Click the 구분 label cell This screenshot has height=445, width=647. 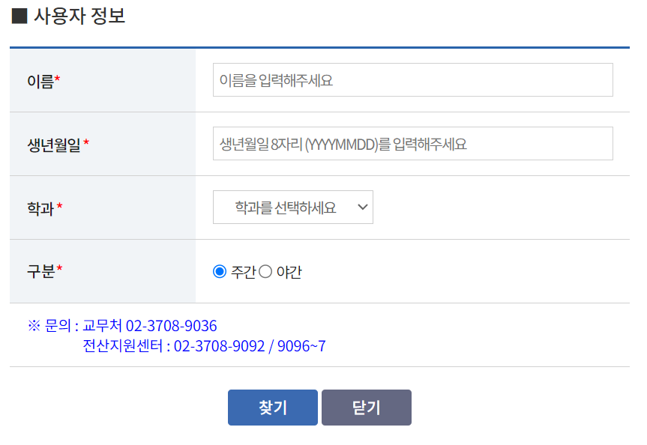(36, 270)
